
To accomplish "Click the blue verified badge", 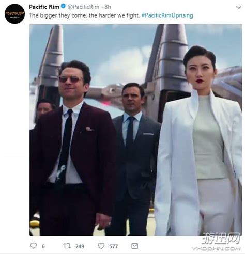I will (x=63, y=7).
